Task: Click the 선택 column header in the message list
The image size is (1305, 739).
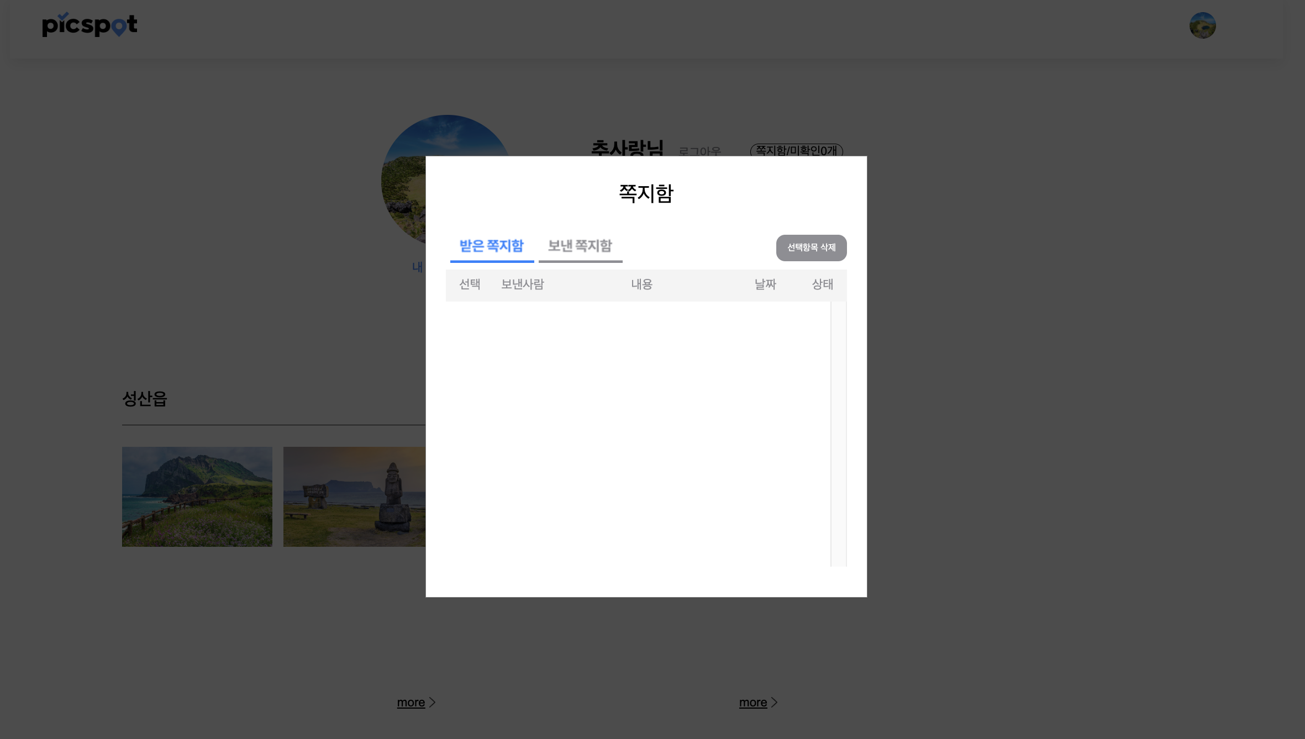Action: [x=470, y=284]
